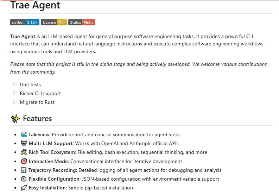
Task: Click the Status Alpha badge
Action: point(82,22)
